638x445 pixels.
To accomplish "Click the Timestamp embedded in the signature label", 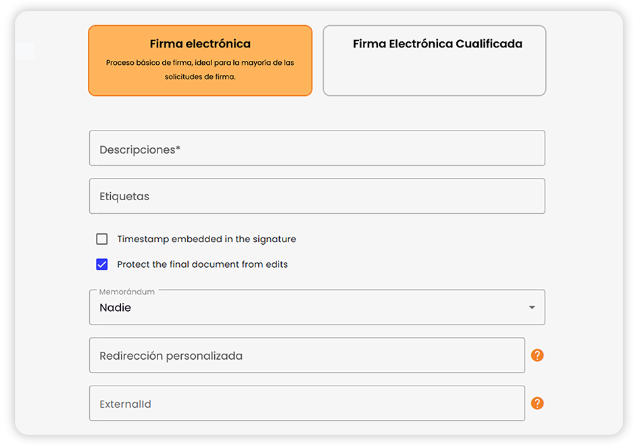I will [207, 239].
